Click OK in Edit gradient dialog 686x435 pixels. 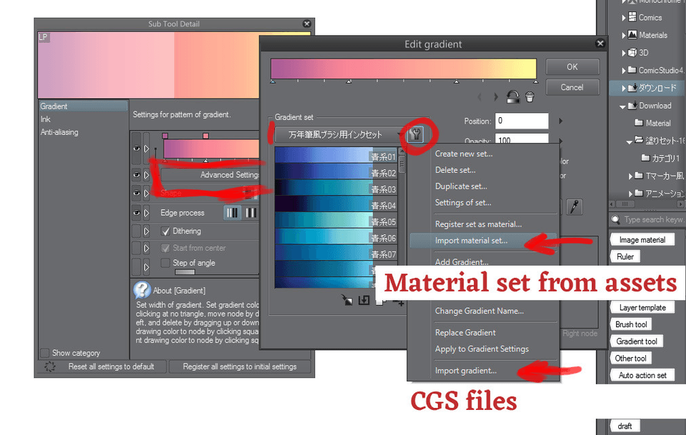572,67
